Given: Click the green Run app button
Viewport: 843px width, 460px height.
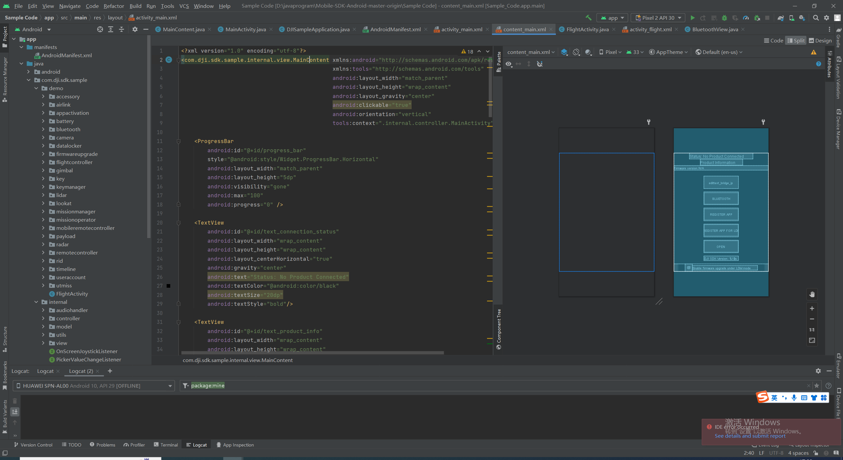Looking at the screenshot, I should pyautogui.click(x=693, y=18).
